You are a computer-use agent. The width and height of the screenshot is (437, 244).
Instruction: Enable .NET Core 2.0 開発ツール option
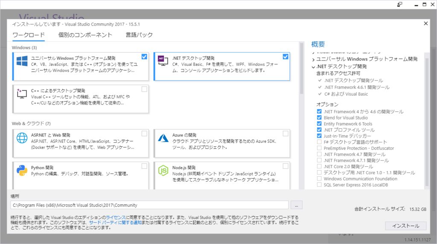click(319, 166)
